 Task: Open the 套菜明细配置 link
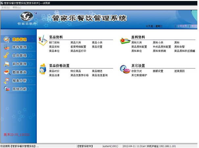point(78,47)
